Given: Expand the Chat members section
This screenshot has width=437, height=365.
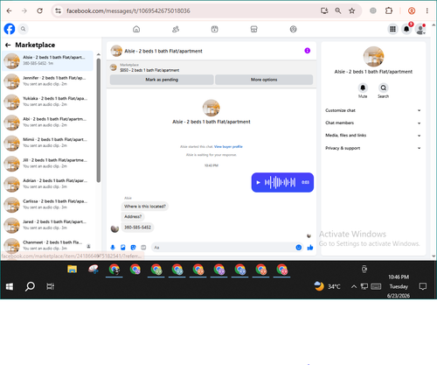Looking at the screenshot, I should pyautogui.click(x=373, y=123).
